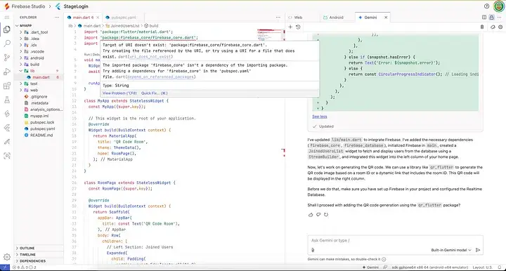This screenshot has height=271, width=506.
Task: Collapse the lib folder
Action: point(39,71)
